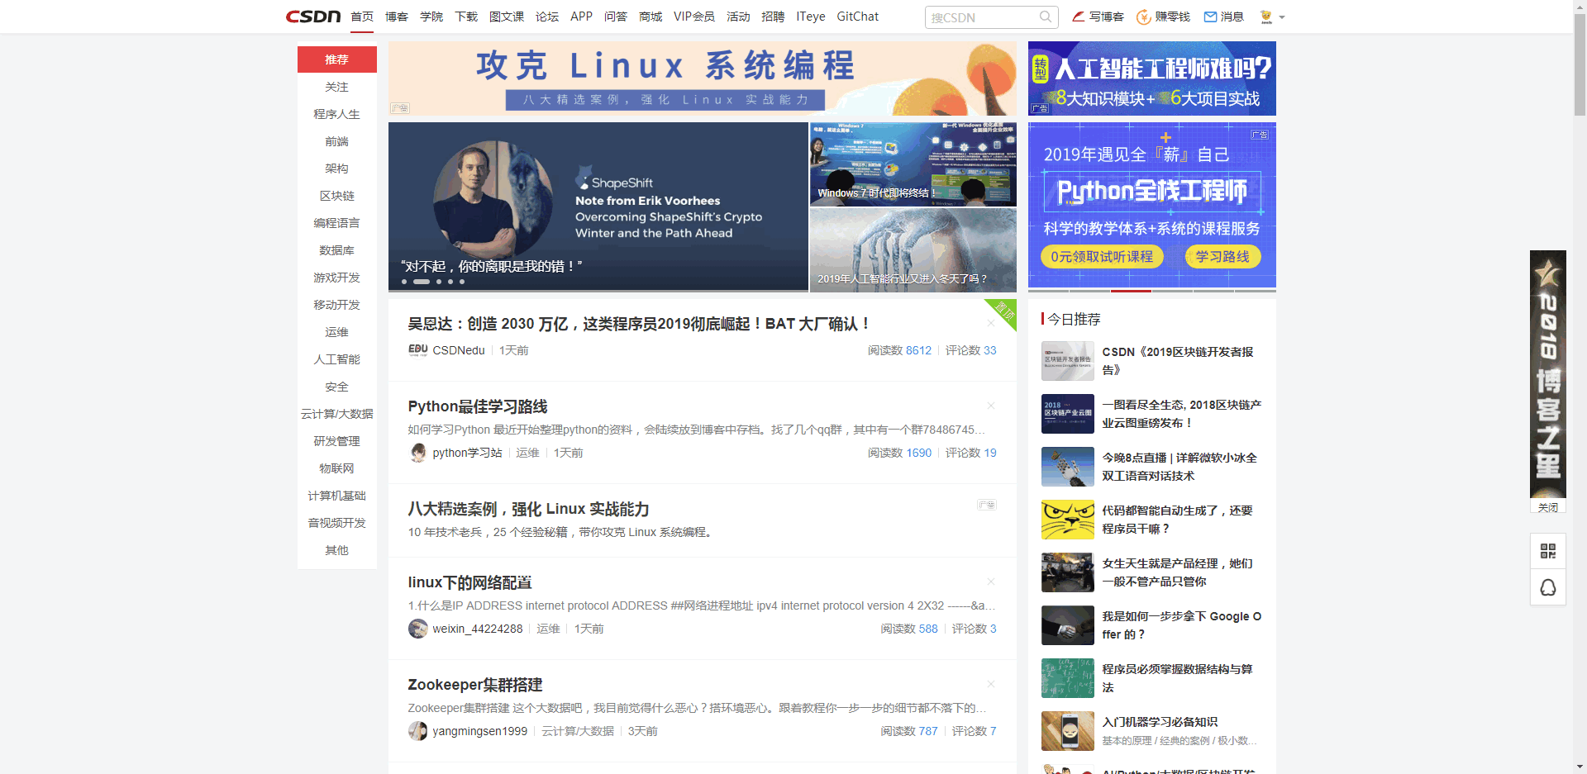Click weixin_44224288 author avatar
1587x774 pixels.
(418, 629)
